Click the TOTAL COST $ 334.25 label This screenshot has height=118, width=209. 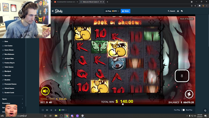point(54,99)
